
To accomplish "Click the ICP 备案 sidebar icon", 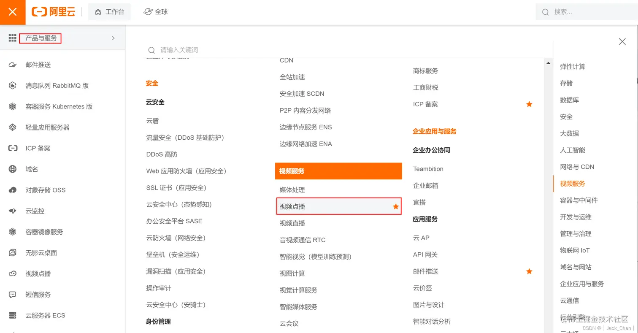I will [x=12, y=148].
